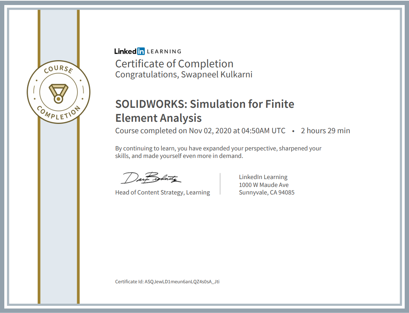This screenshot has width=409, height=313.
Task: Select the Certificate of Completion heading
Action: coord(174,64)
